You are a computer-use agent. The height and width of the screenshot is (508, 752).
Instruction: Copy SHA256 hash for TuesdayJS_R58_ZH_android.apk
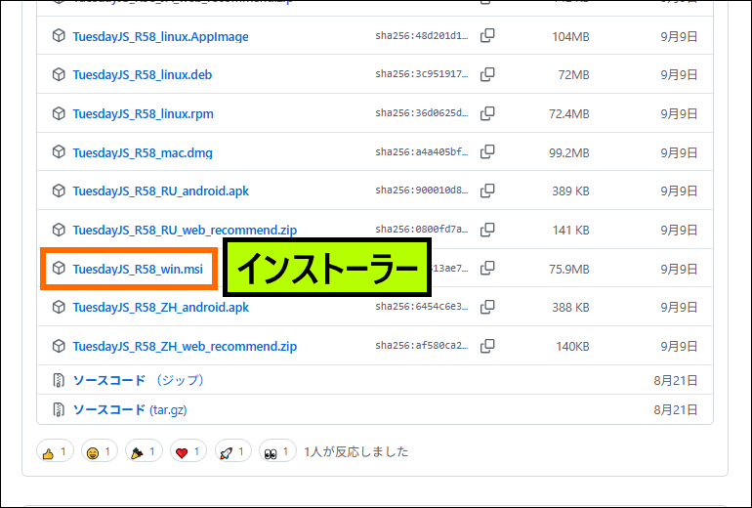[487, 307]
